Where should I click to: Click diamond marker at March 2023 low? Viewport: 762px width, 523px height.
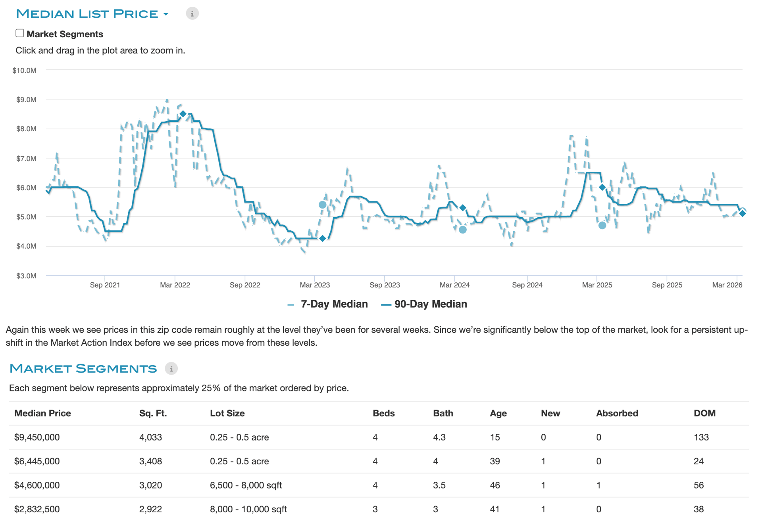point(323,238)
